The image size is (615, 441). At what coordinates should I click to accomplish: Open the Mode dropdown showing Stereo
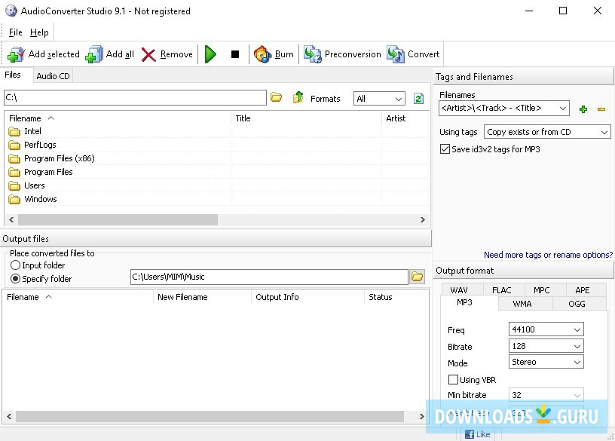click(546, 362)
